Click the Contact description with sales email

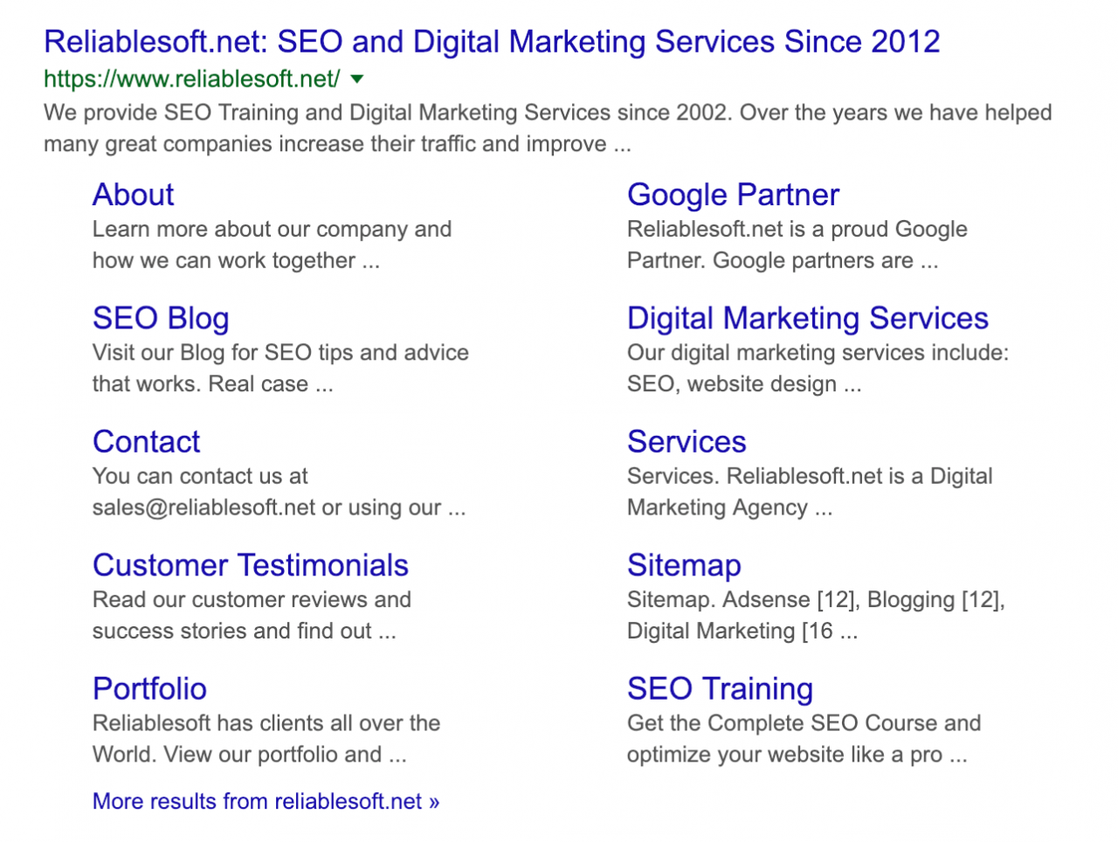[278, 493]
